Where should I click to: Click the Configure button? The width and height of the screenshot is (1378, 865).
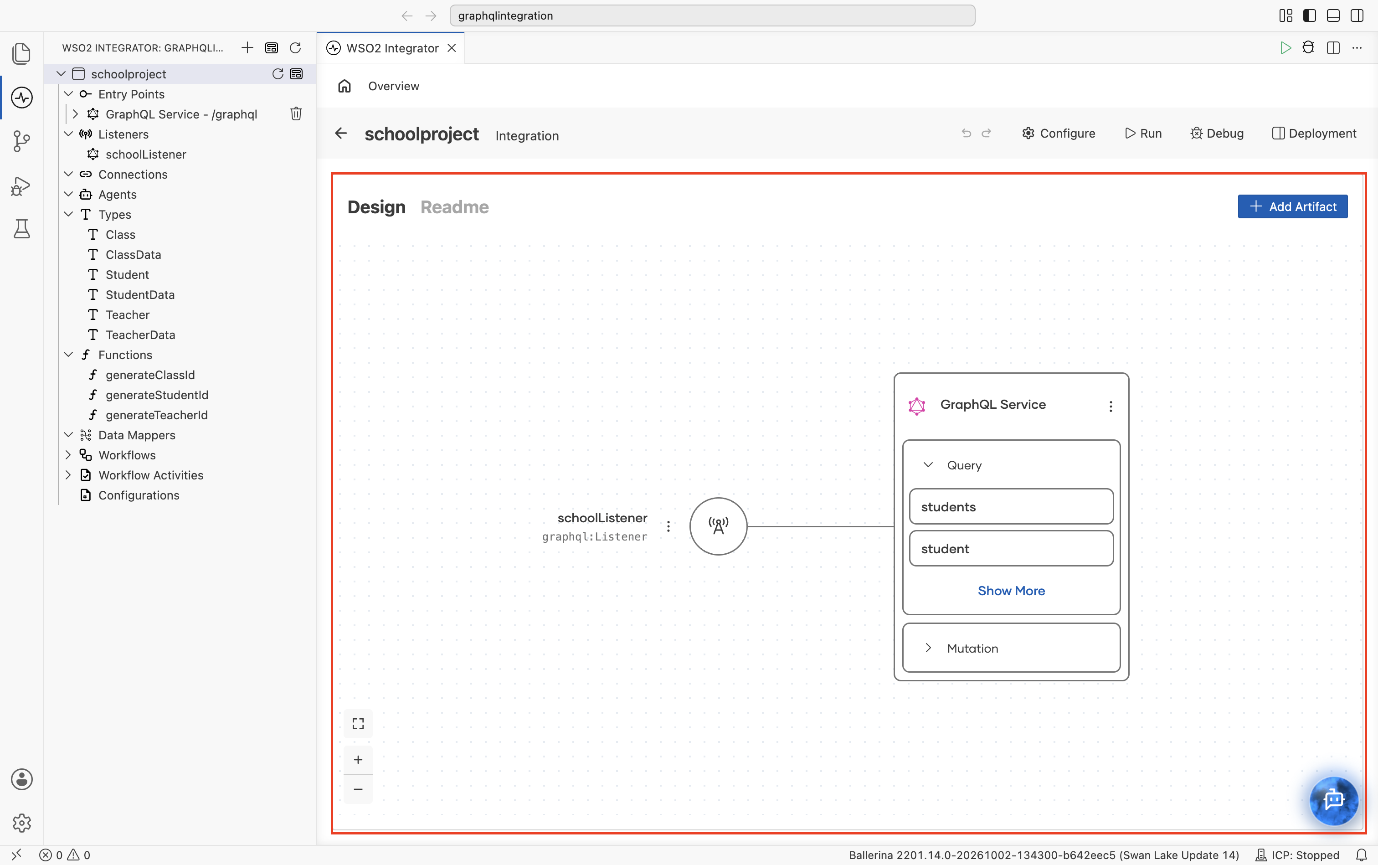(1058, 133)
